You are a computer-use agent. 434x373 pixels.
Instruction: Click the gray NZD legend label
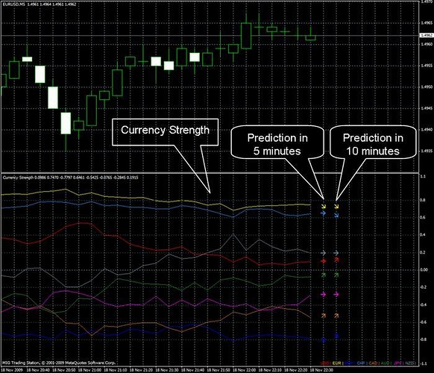coord(409,363)
